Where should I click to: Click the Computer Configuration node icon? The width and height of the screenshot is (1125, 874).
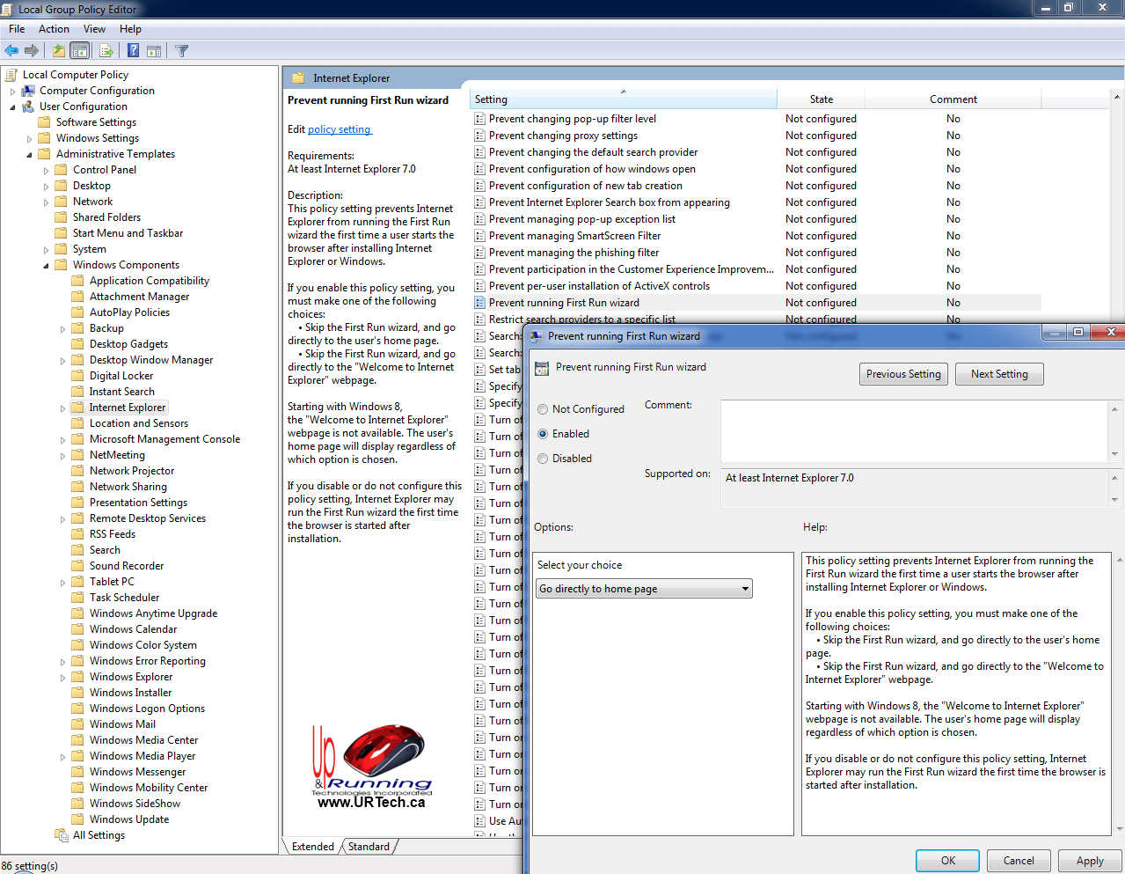pos(28,91)
